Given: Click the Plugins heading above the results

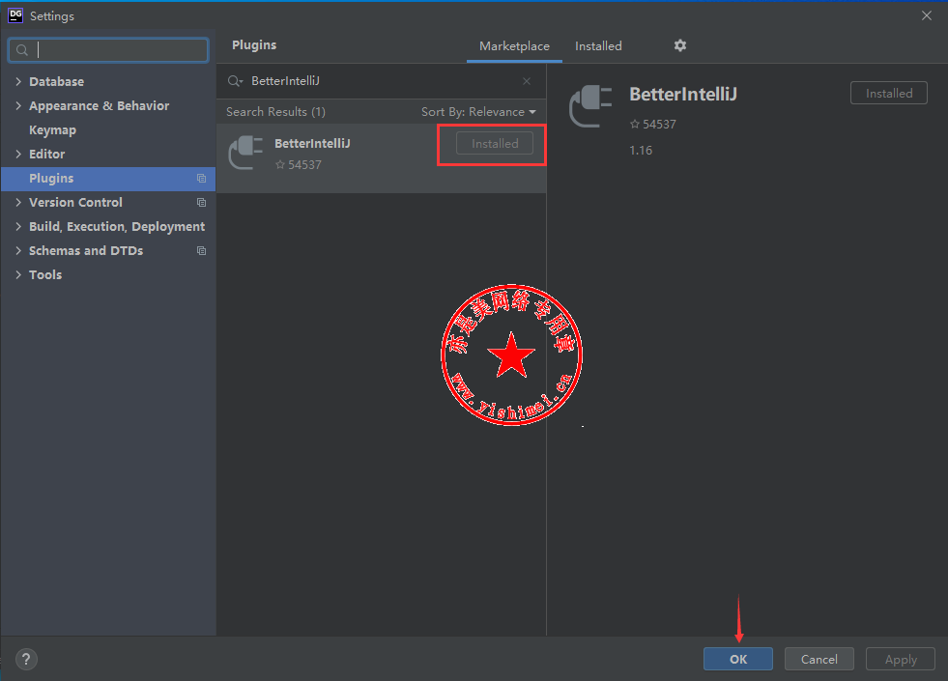Looking at the screenshot, I should point(254,45).
